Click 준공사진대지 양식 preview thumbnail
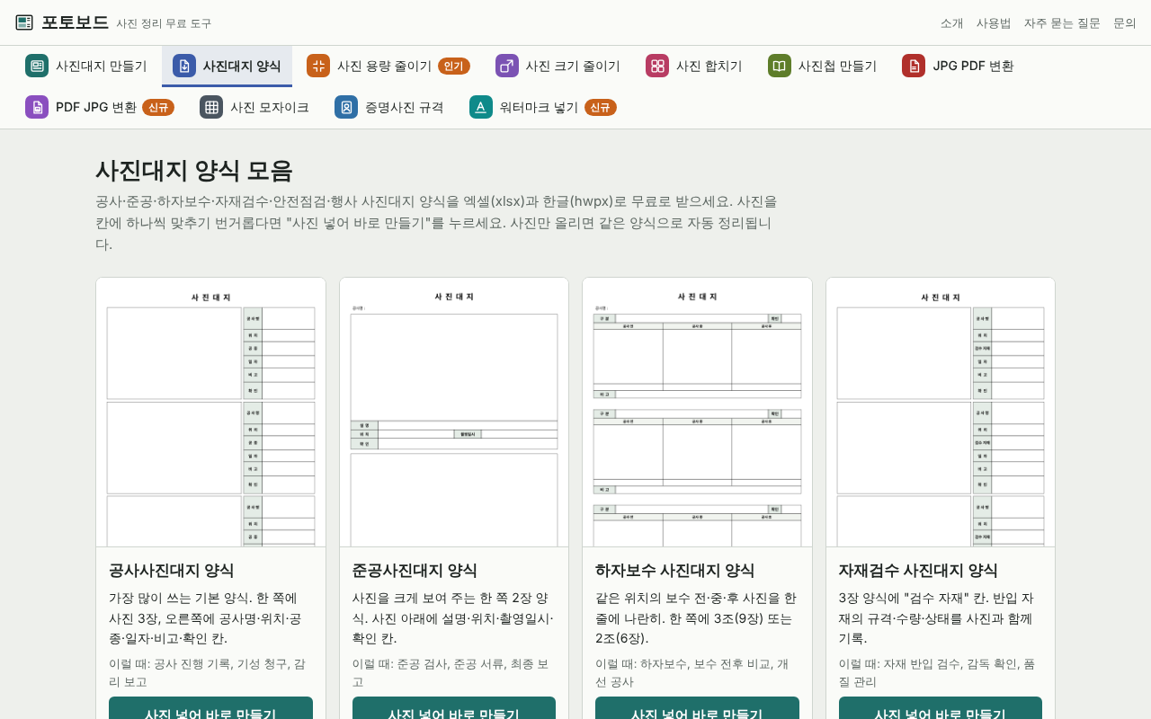The height and width of the screenshot is (719, 1151). 454,413
